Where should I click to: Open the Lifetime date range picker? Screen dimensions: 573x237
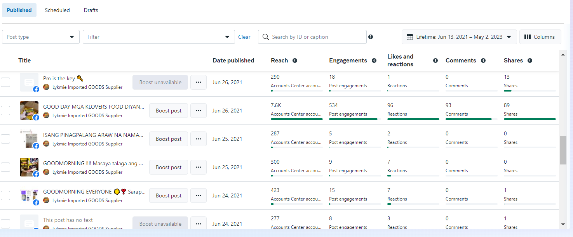pyautogui.click(x=459, y=37)
